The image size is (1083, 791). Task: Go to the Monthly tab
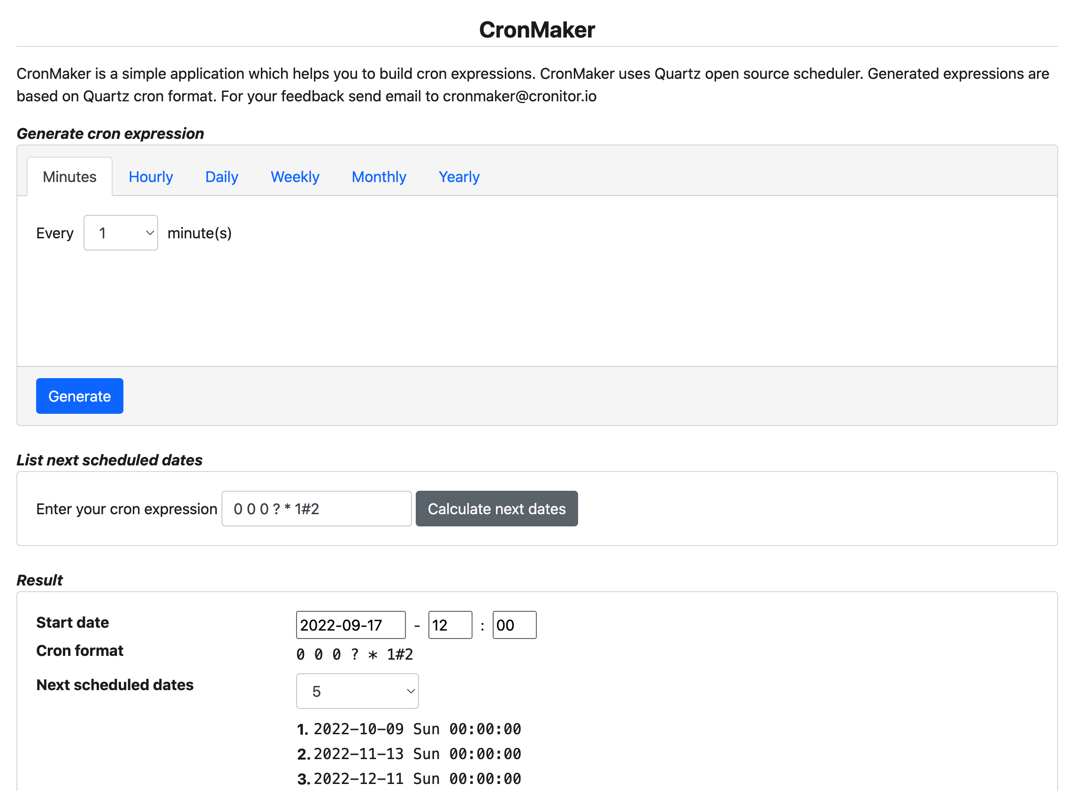click(x=379, y=177)
